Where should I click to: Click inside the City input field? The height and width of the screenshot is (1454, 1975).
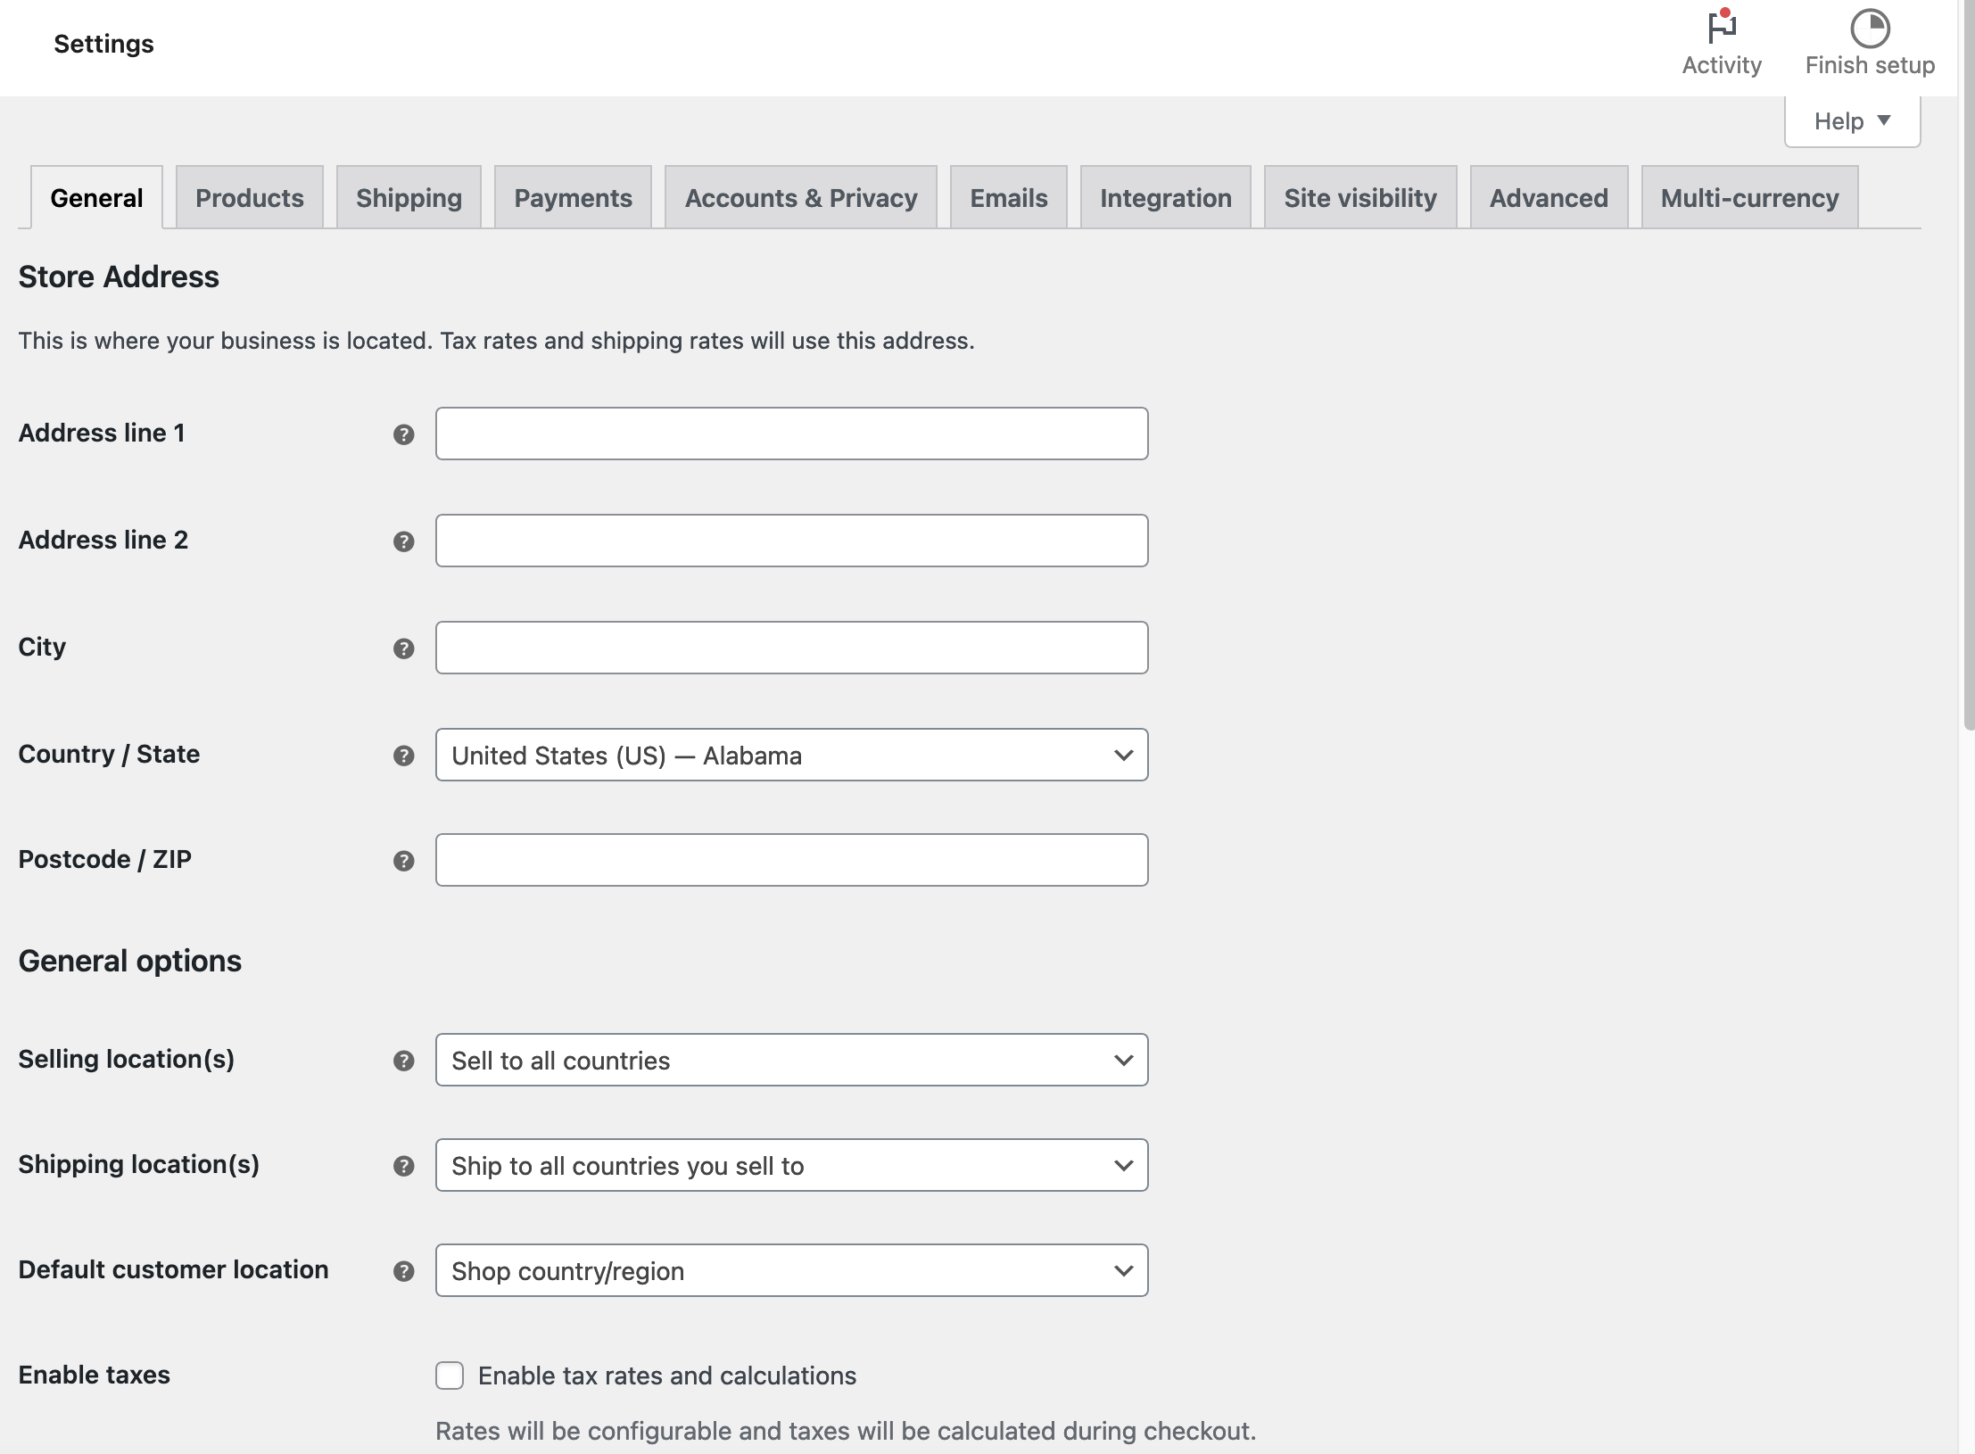pos(790,648)
